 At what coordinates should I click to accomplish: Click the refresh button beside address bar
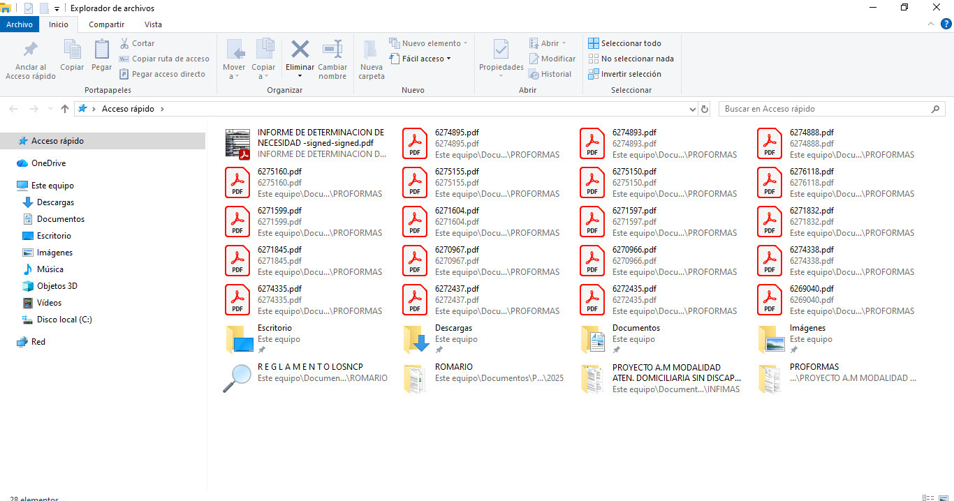pos(705,109)
